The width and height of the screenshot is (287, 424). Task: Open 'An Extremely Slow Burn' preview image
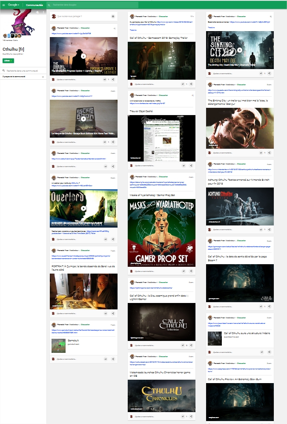coord(240,402)
